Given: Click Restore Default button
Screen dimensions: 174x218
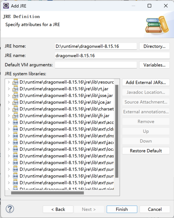Looking at the screenshot, I should tap(146, 151).
